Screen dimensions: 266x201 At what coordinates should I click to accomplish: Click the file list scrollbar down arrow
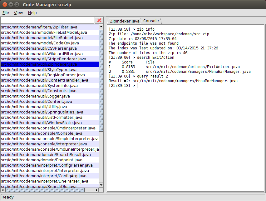(x=101, y=185)
